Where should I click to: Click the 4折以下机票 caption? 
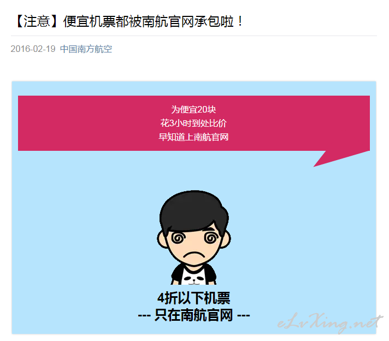click(194, 298)
